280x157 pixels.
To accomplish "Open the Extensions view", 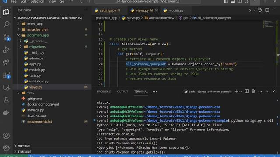I will (7, 75).
